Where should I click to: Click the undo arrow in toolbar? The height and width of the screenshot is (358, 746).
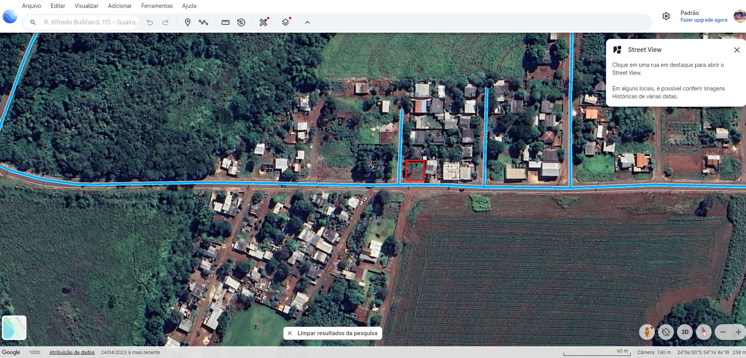(150, 22)
